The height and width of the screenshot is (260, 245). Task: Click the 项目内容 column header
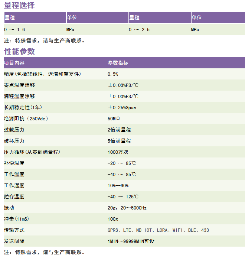(14, 63)
